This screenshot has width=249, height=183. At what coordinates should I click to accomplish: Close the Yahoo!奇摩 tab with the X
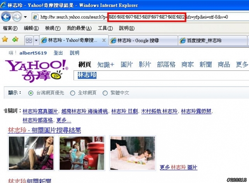tap(104, 40)
